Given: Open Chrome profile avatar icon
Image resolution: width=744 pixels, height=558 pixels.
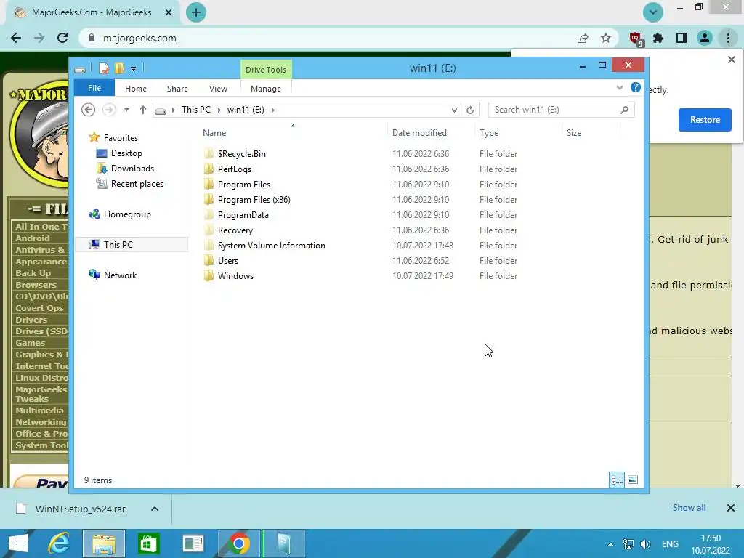Looking at the screenshot, I should click(705, 38).
